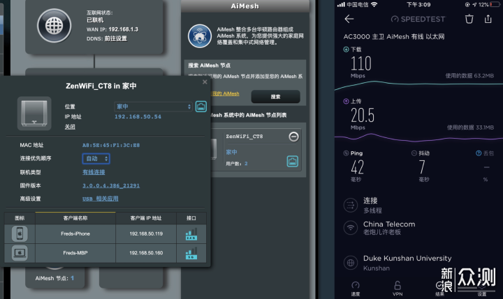Image resolution: width=503 pixels, height=299 pixels.
Task: Tap the back arrow in Speedtest
Action: pos(349,19)
